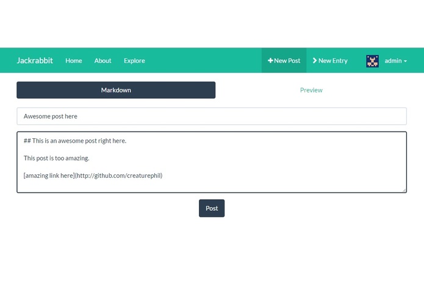This screenshot has width=424, height=301.
Task: Click the New Post nav button
Action: tap(284, 60)
